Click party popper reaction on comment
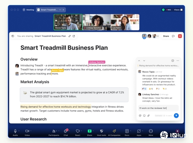This screenshot has height=143, width=193. [x=158, y=89]
